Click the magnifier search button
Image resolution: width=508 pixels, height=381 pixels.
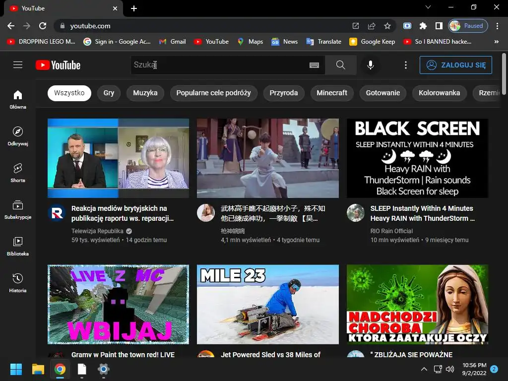(340, 65)
